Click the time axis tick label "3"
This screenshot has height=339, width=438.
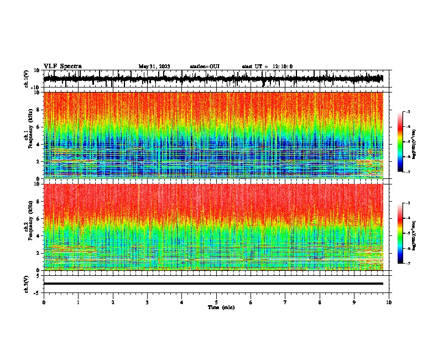coord(147,302)
